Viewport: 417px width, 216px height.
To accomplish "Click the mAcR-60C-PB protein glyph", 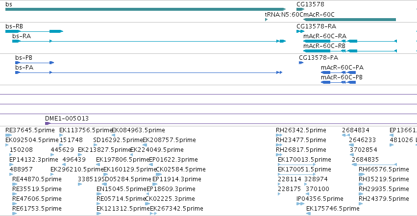I will [x=338, y=82].
